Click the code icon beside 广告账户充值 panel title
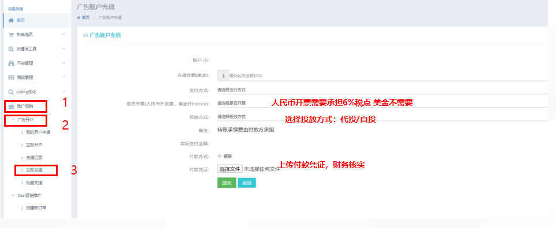556x228 pixels. click(x=85, y=35)
